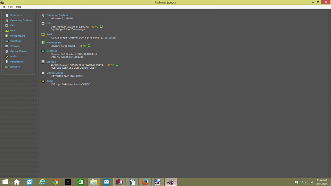Click the text Windows 8.1 64-bit
The image size is (331, 186).
(62, 18)
